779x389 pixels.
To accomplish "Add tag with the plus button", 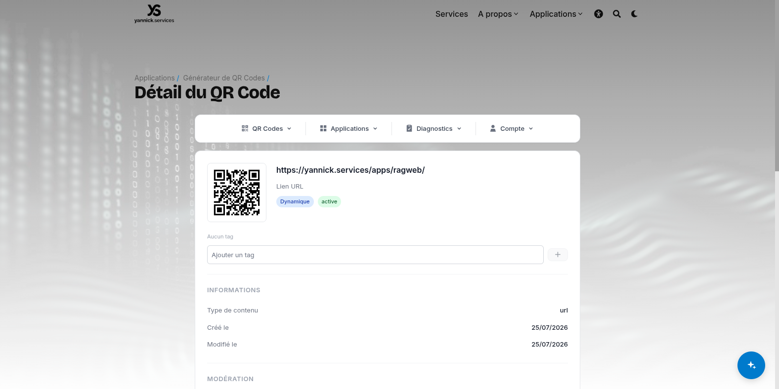I will pos(558,255).
